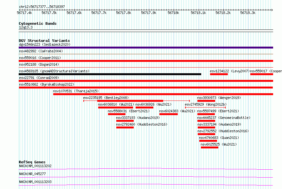Viewport: 282px width, 189px height.
Task: Click the RefSeq Genes track heading
Action: (x=32, y=162)
